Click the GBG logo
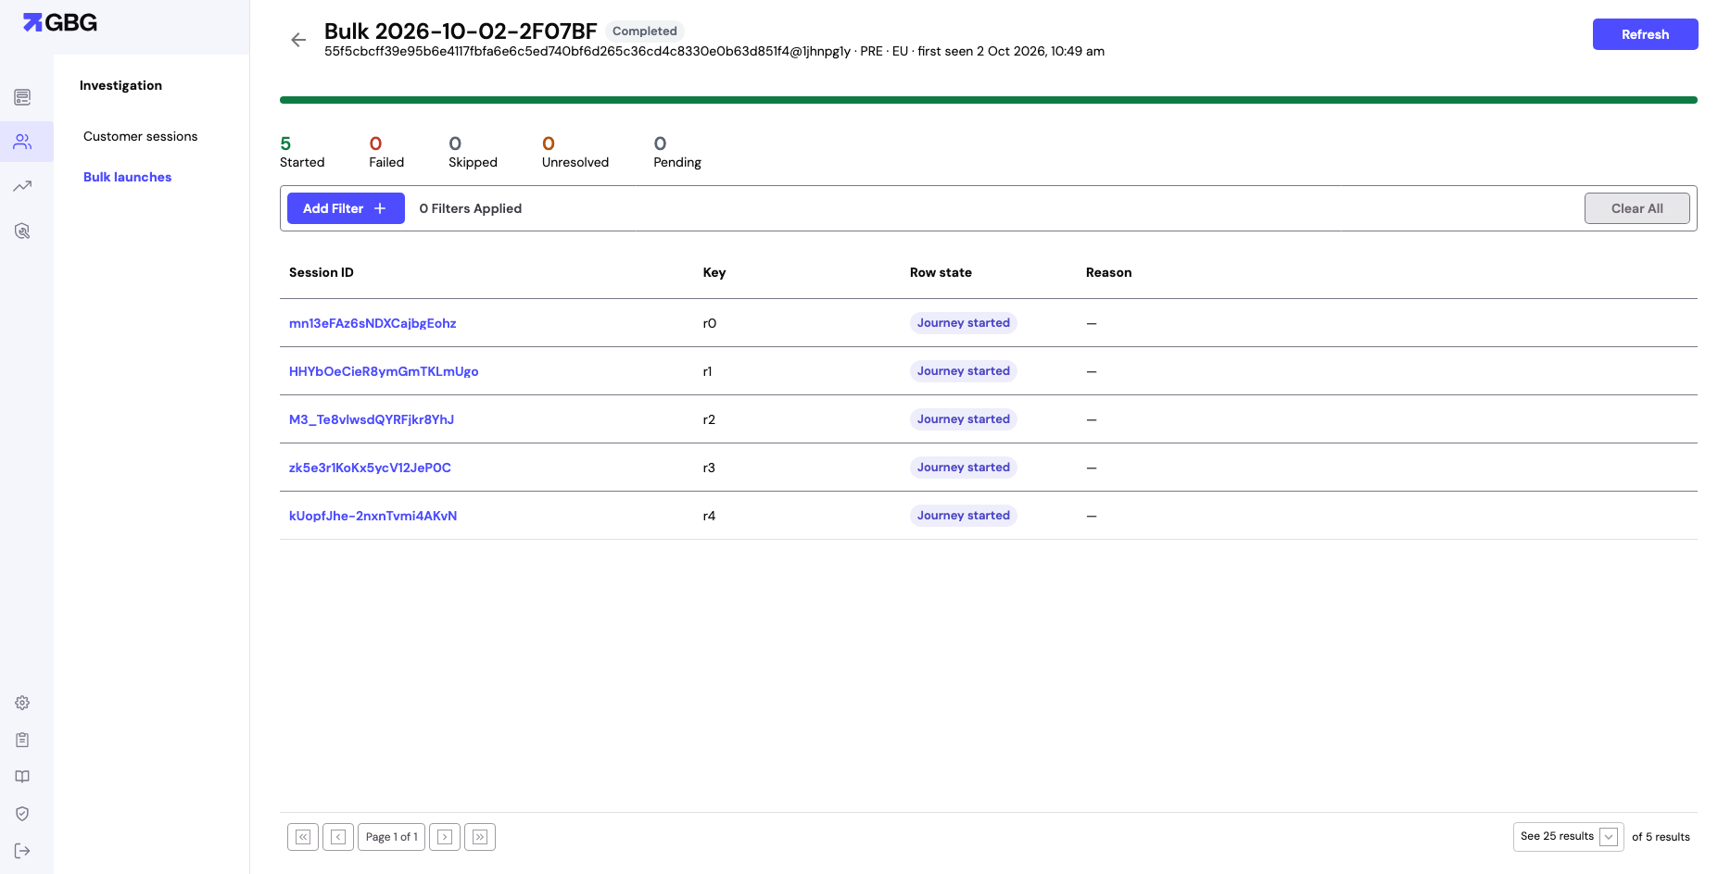This screenshot has height=874, width=1718. tap(60, 22)
